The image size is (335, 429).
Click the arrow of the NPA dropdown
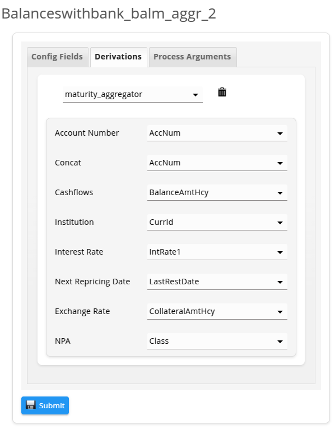(280, 342)
